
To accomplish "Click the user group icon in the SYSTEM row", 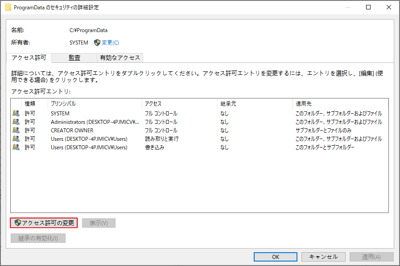I will pyautogui.click(x=16, y=113).
